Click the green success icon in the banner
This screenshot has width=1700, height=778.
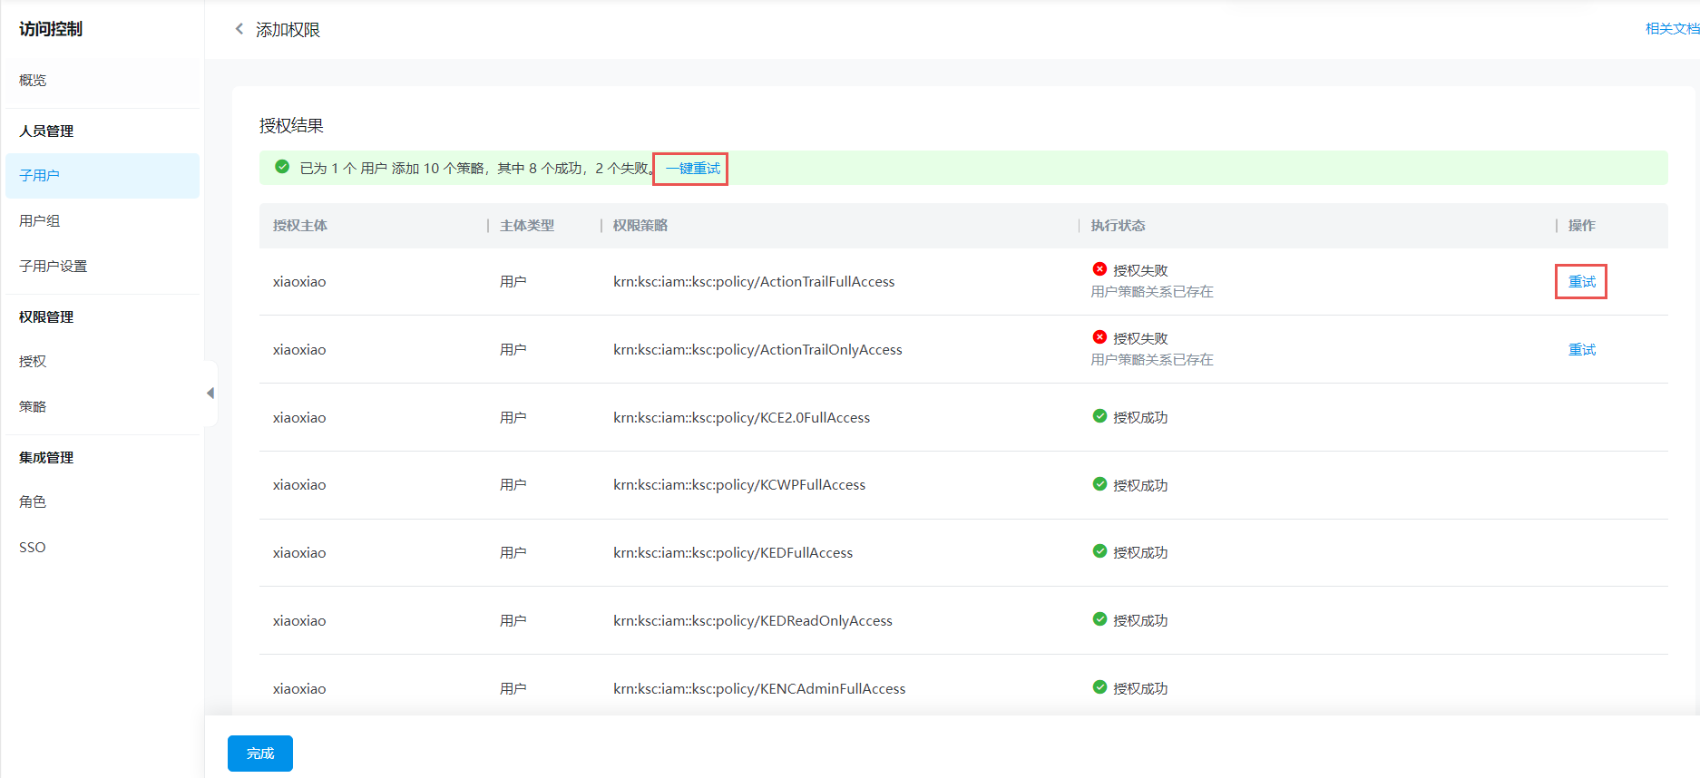(282, 167)
